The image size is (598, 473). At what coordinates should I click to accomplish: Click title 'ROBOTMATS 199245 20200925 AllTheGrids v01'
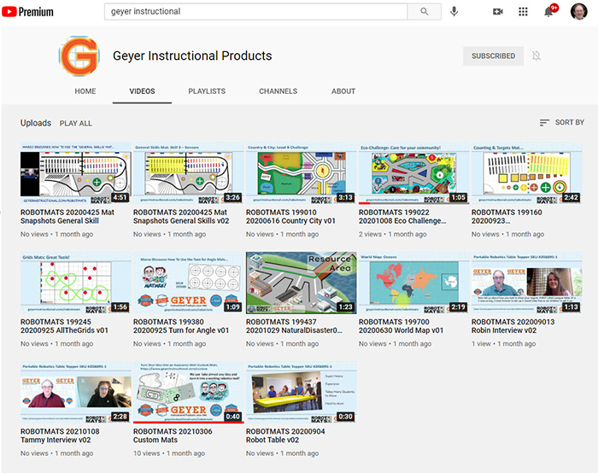[64, 326]
